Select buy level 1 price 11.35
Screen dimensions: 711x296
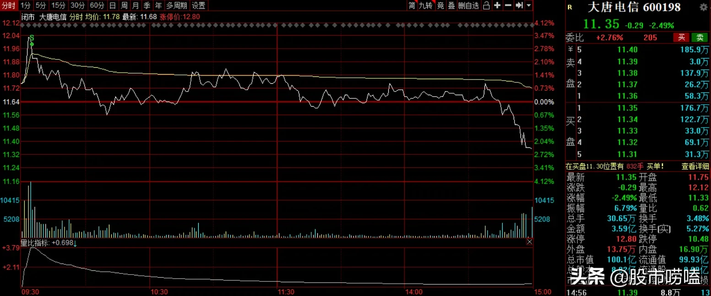[x=627, y=108]
